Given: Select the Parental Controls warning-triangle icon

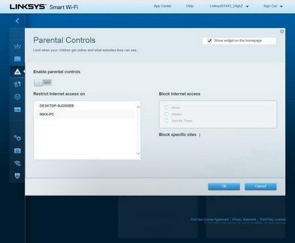Looking at the screenshot, I should (18, 71).
